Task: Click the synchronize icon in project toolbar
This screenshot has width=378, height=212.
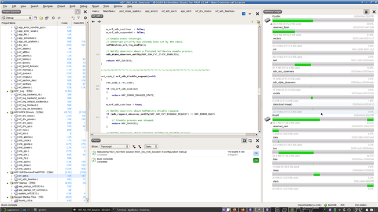Action: point(53,18)
